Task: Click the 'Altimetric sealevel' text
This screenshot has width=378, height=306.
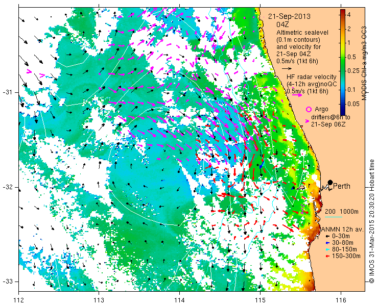Action: coord(302,33)
